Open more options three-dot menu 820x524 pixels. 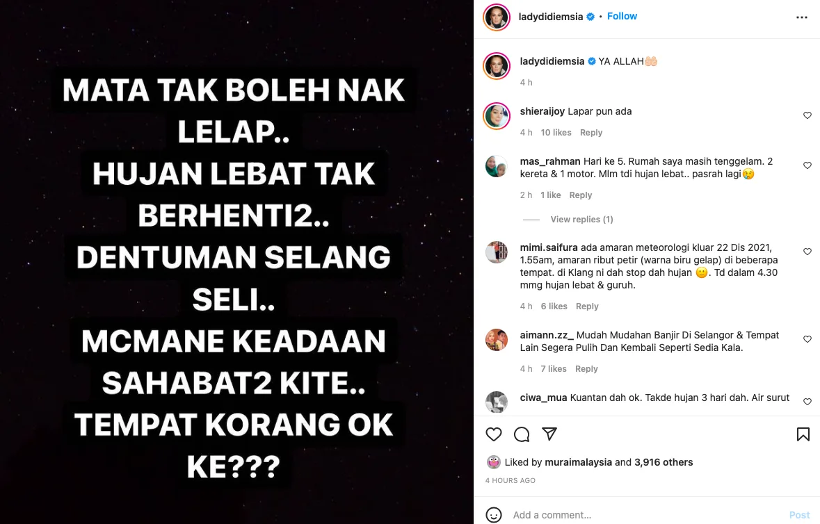(x=802, y=17)
